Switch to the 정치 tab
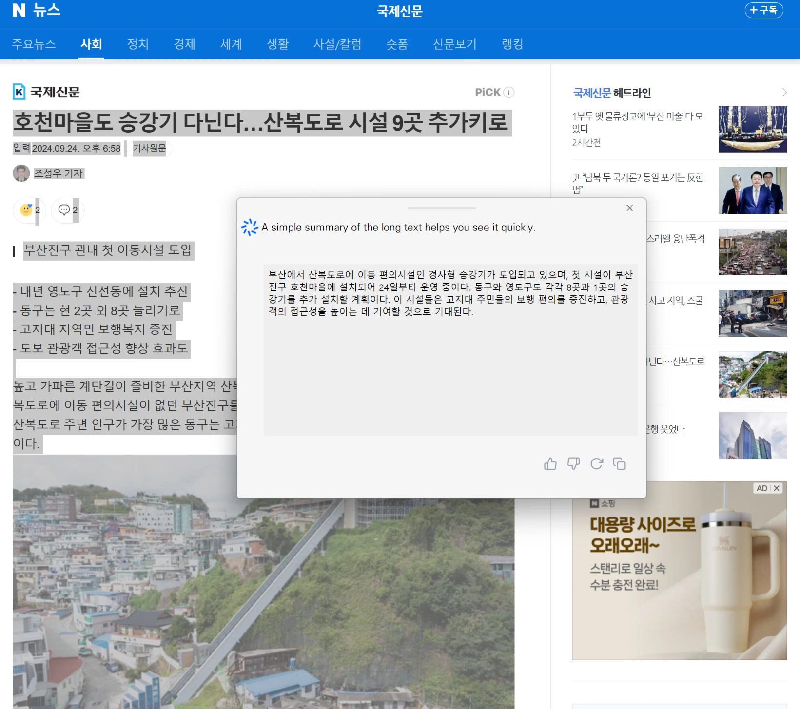 (137, 44)
